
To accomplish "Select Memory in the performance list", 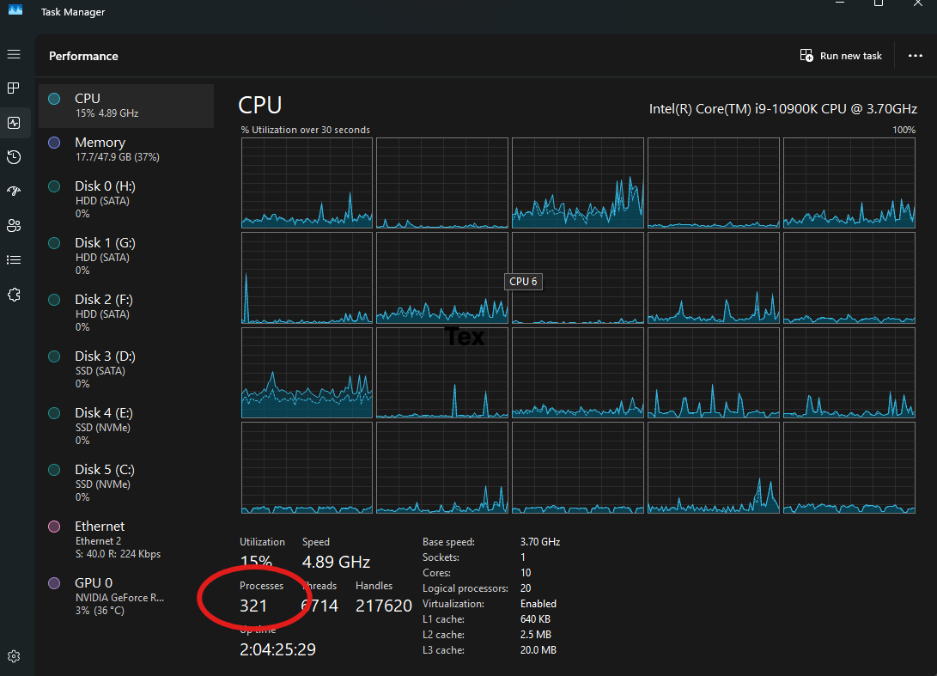I will coord(125,149).
